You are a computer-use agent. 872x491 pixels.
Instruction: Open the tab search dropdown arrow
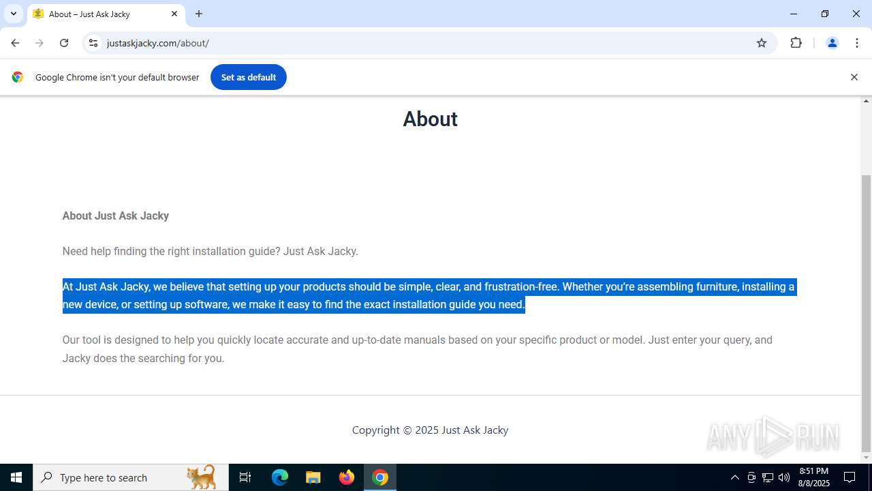pos(13,14)
